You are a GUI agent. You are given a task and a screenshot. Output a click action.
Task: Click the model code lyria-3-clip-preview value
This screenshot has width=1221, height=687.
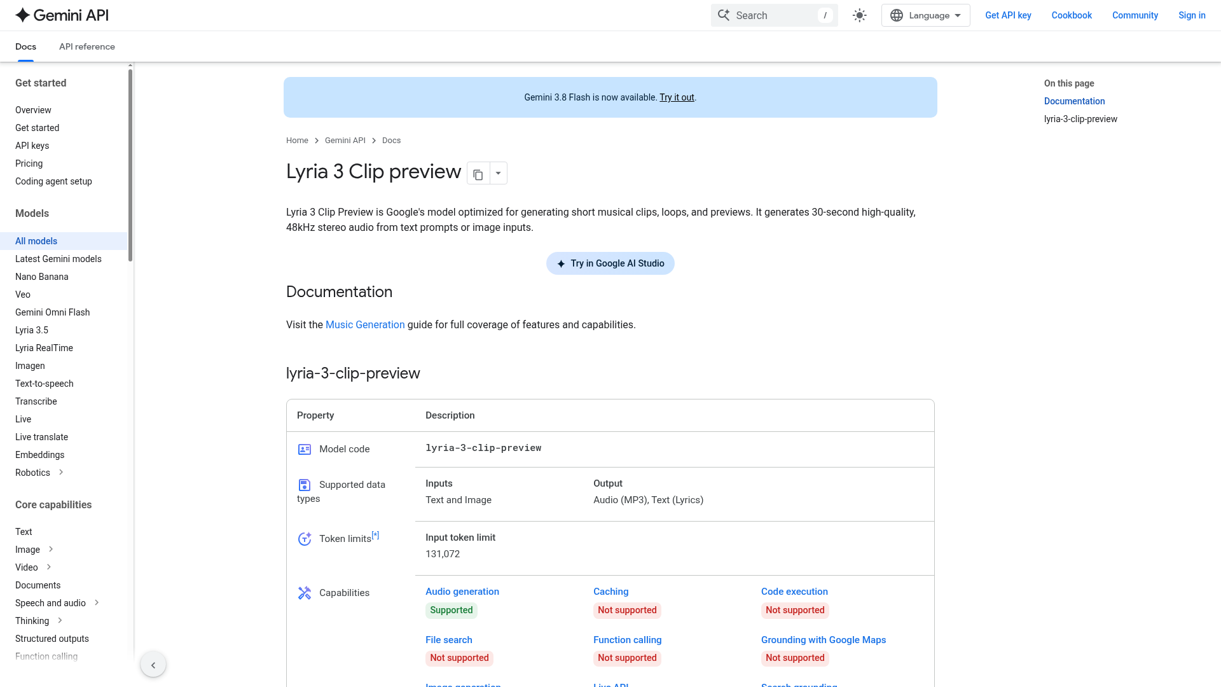[x=483, y=448]
